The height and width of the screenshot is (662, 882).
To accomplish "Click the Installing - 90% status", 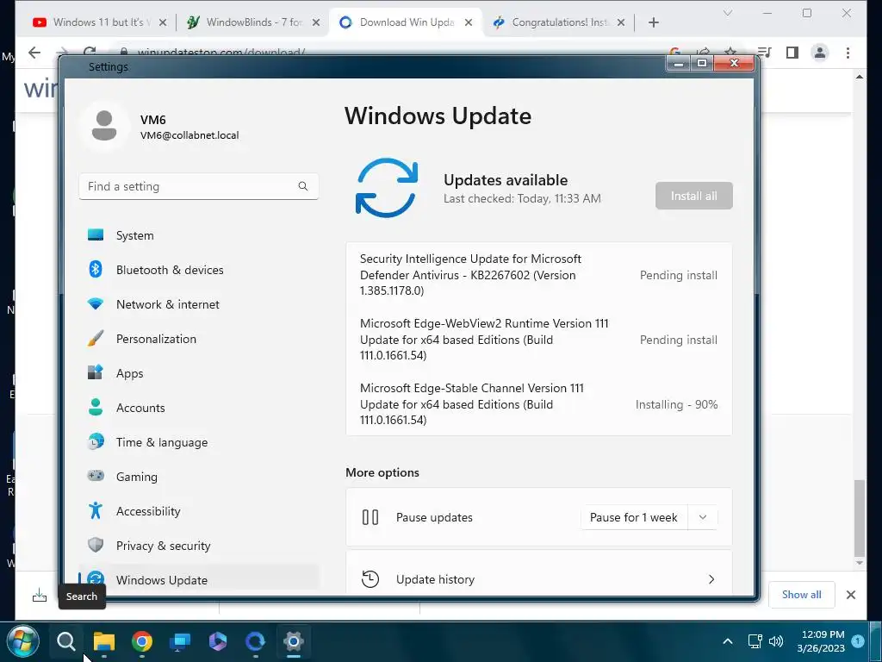I will 676,404.
